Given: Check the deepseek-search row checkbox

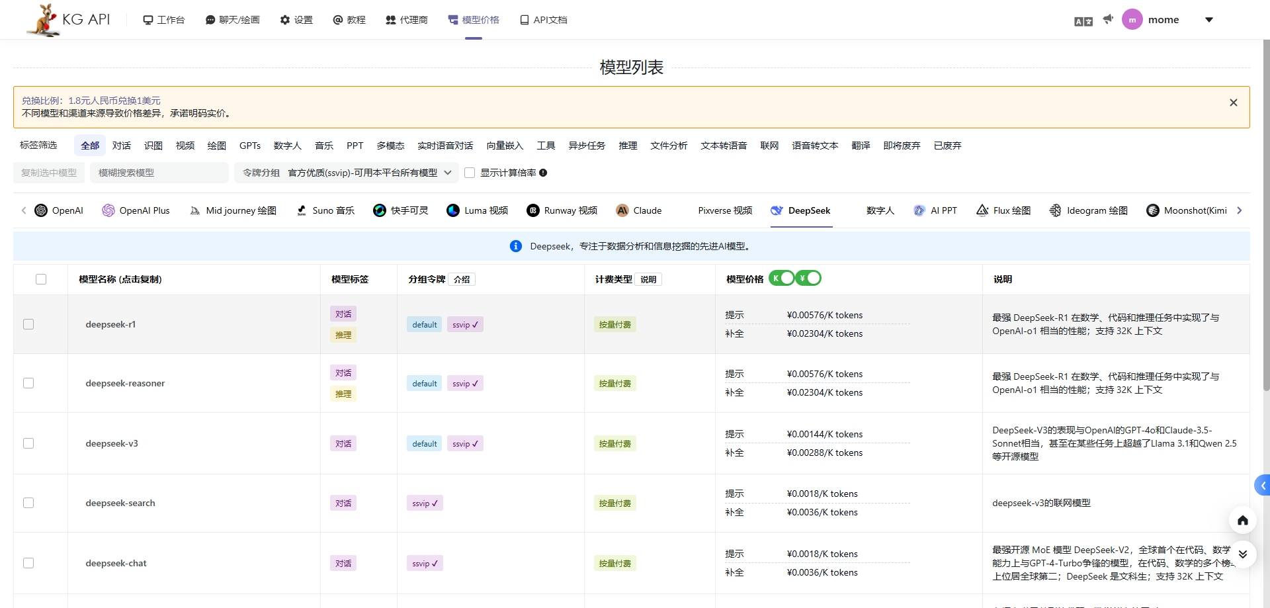Looking at the screenshot, I should [28, 503].
